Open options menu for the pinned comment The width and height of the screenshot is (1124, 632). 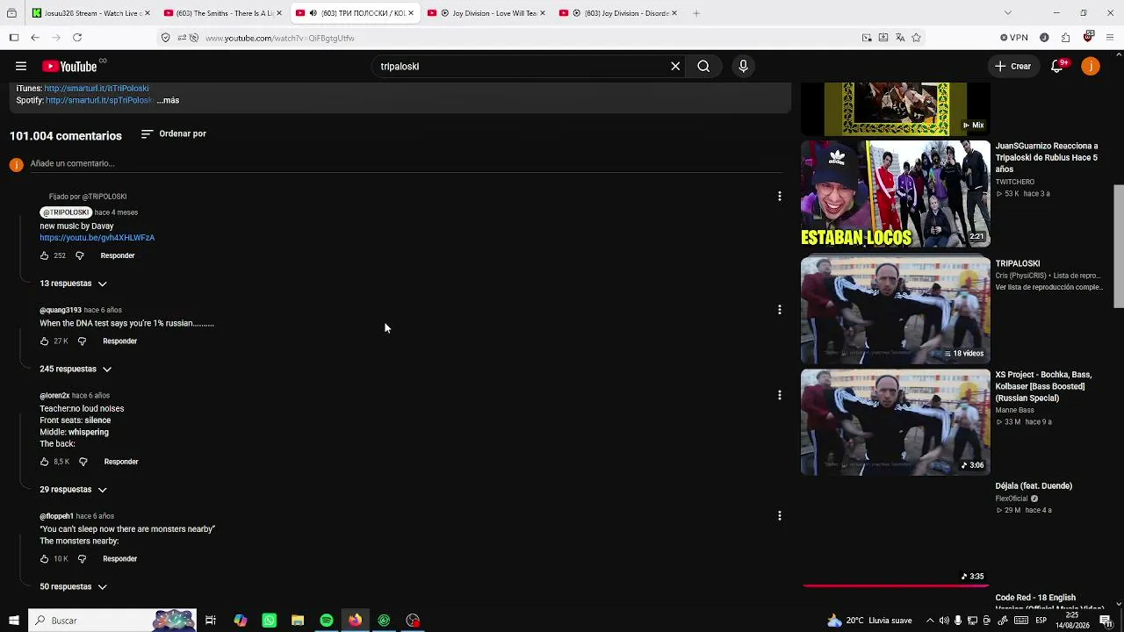click(779, 197)
